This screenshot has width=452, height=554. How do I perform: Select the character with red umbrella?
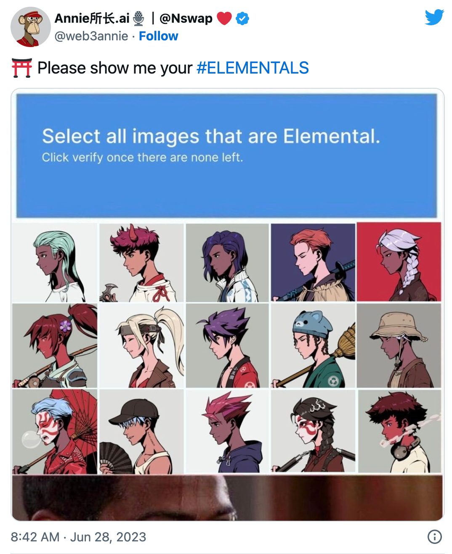(55, 432)
